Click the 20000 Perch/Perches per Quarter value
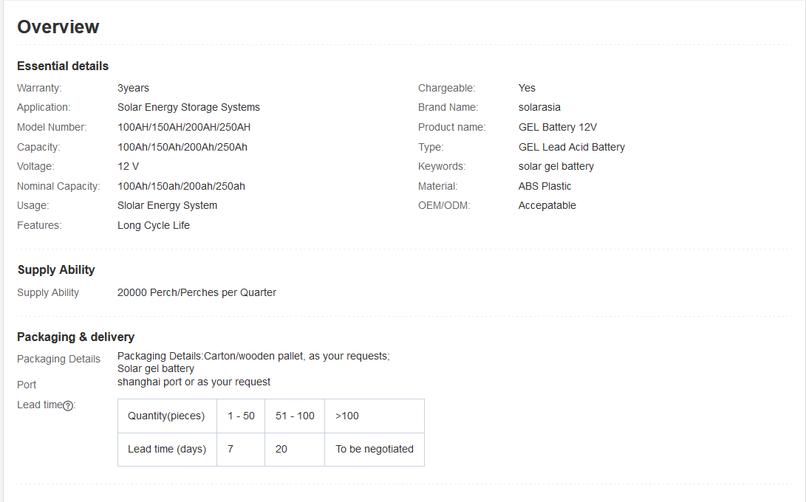The height and width of the screenshot is (502, 806). 197,292
